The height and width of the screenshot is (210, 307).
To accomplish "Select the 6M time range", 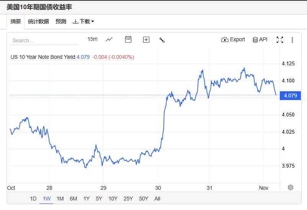I will click(x=73, y=199).
